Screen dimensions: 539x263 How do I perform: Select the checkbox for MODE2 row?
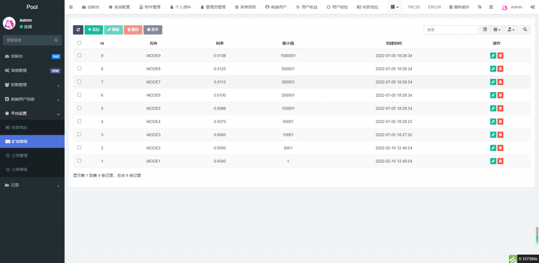79,147
